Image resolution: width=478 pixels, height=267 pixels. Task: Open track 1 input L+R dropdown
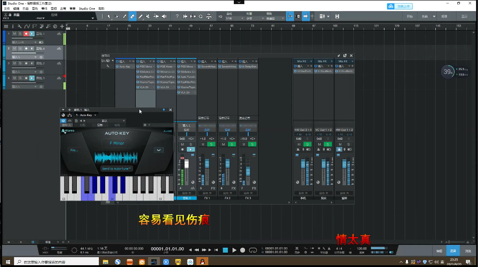click(x=35, y=42)
